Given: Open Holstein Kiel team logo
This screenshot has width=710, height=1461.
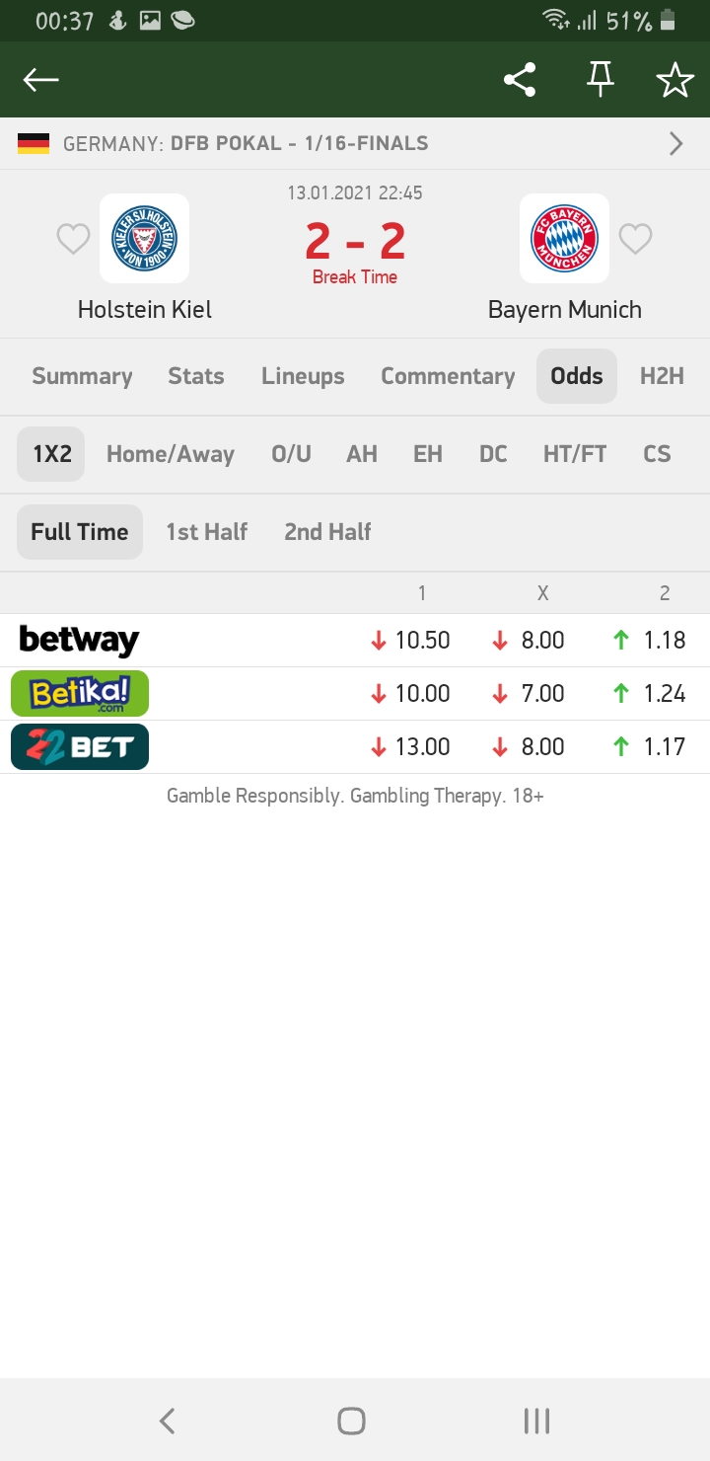Looking at the screenshot, I should point(144,239).
